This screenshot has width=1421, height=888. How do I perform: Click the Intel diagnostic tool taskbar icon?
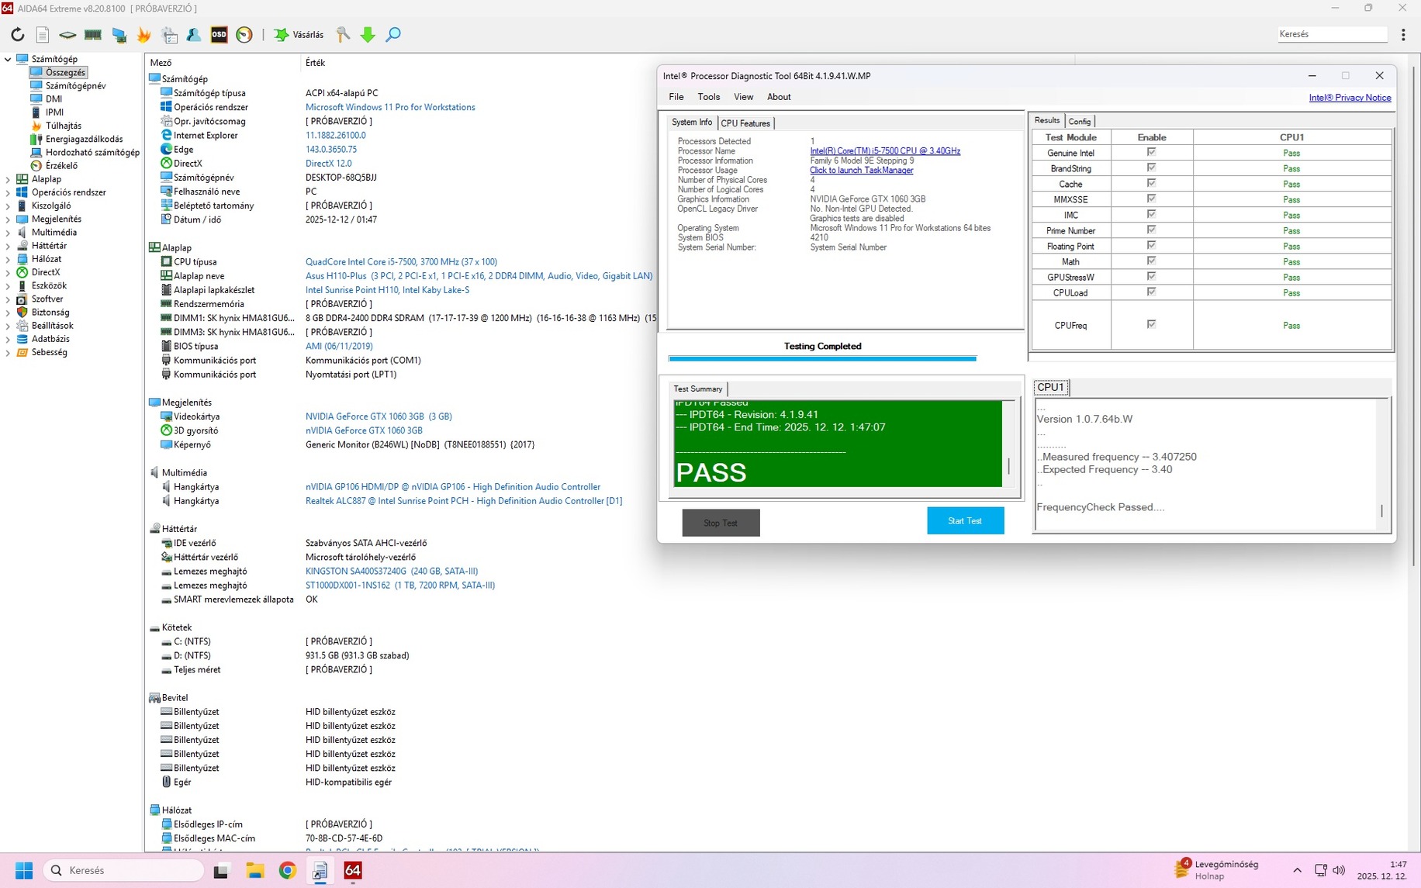pos(320,870)
